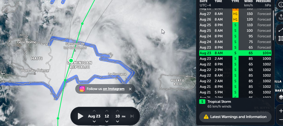Viewport: 283px width, 126px height.
Task: Open the Instagram link text
Action: point(114,89)
